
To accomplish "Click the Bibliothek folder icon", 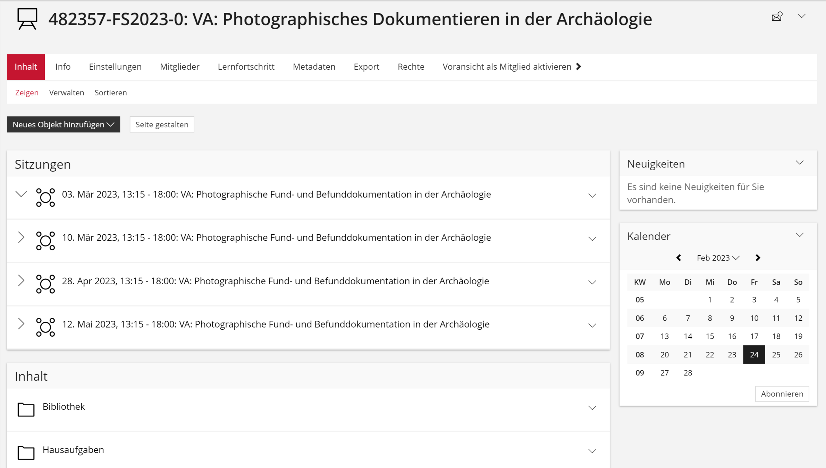I will tap(26, 409).
